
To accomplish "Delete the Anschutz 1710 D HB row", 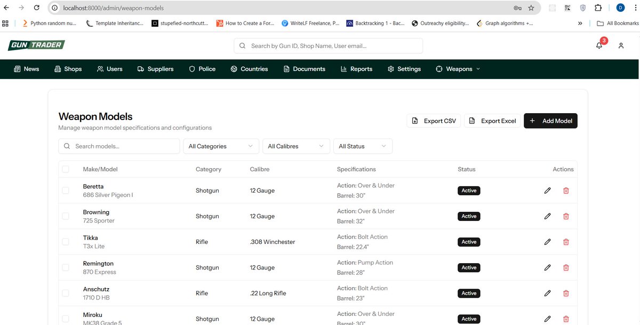I will point(566,293).
